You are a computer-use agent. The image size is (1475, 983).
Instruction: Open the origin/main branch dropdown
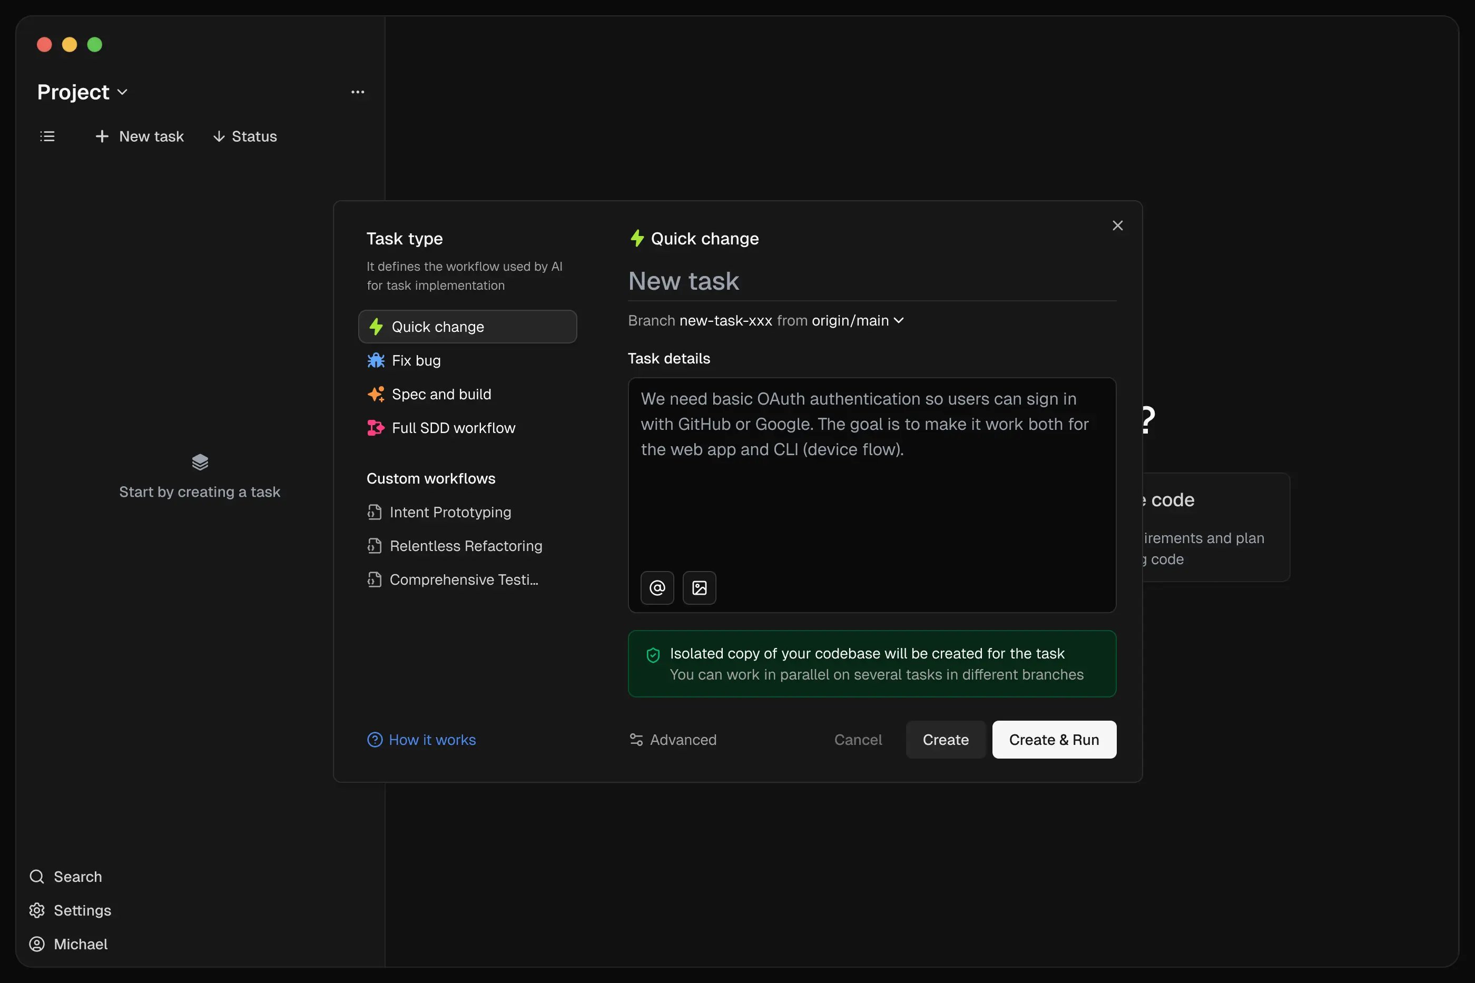[x=857, y=320]
